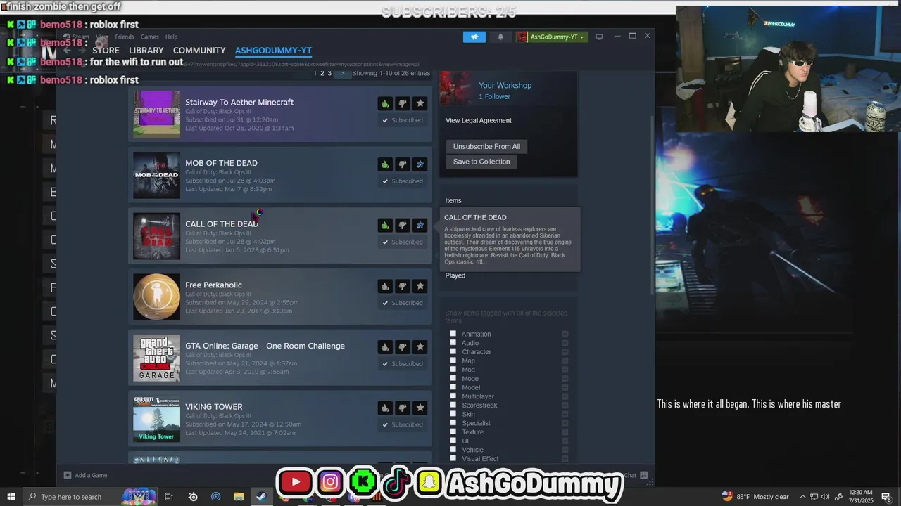
Task: Thumbs up GTA Online: Garage item
Action: tap(385, 347)
